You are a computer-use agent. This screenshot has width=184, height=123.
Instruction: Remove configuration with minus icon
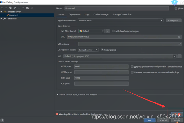(x=6, y=8)
